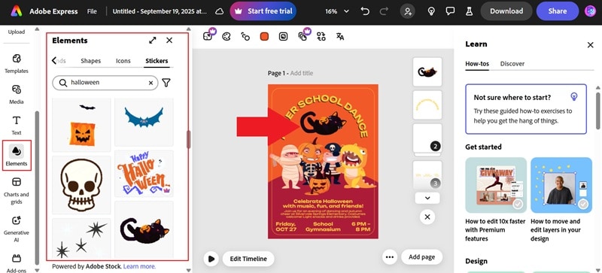Switch to the How-tos tab
The image size is (602, 273).
pyautogui.click(x=477, y=64)
